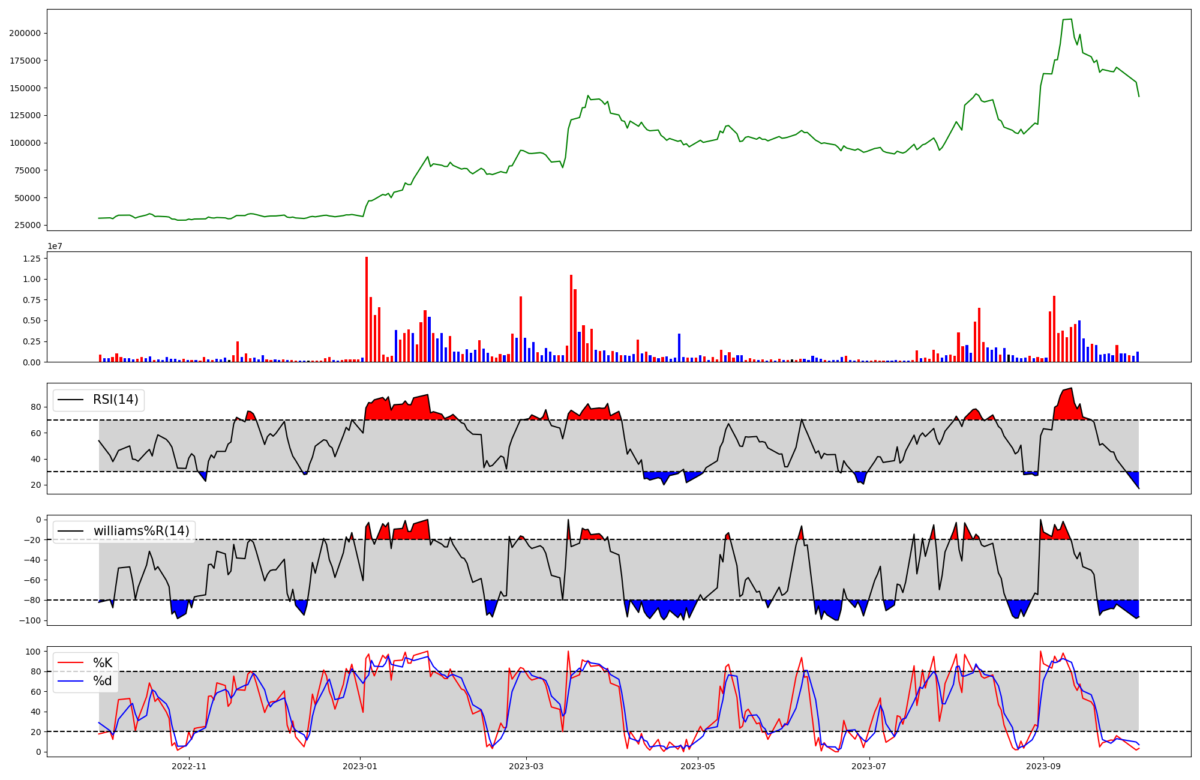Click the 1e7 volume scale label

(x=55, y=247)
